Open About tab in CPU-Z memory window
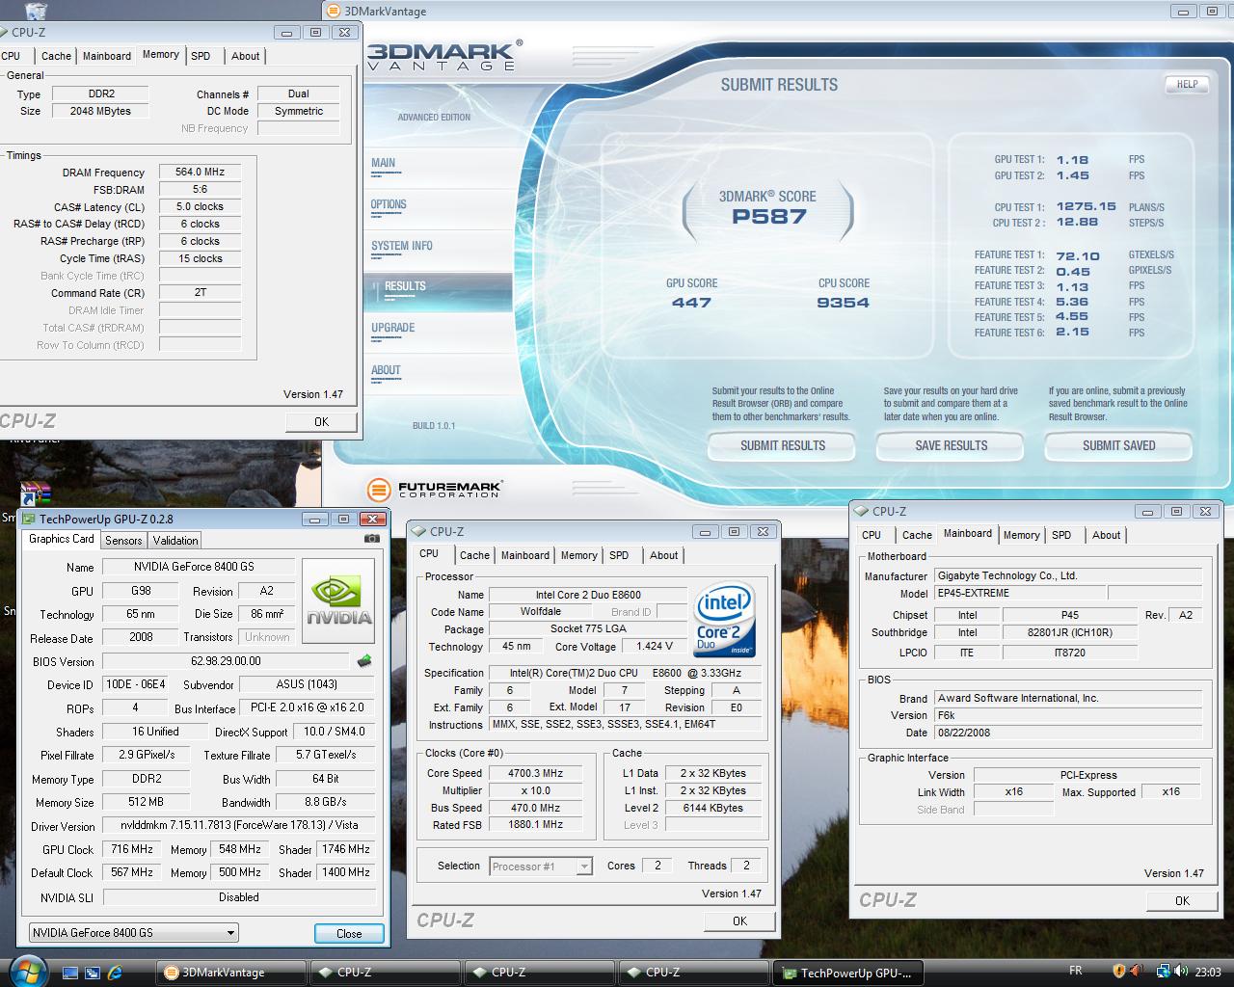Image resolution: width=1234 pixels, height=987 pixels. pos(245,56)
